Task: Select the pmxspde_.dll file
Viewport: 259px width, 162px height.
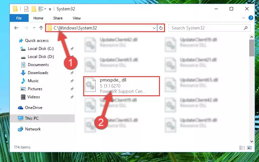Action: coord(122,86)
